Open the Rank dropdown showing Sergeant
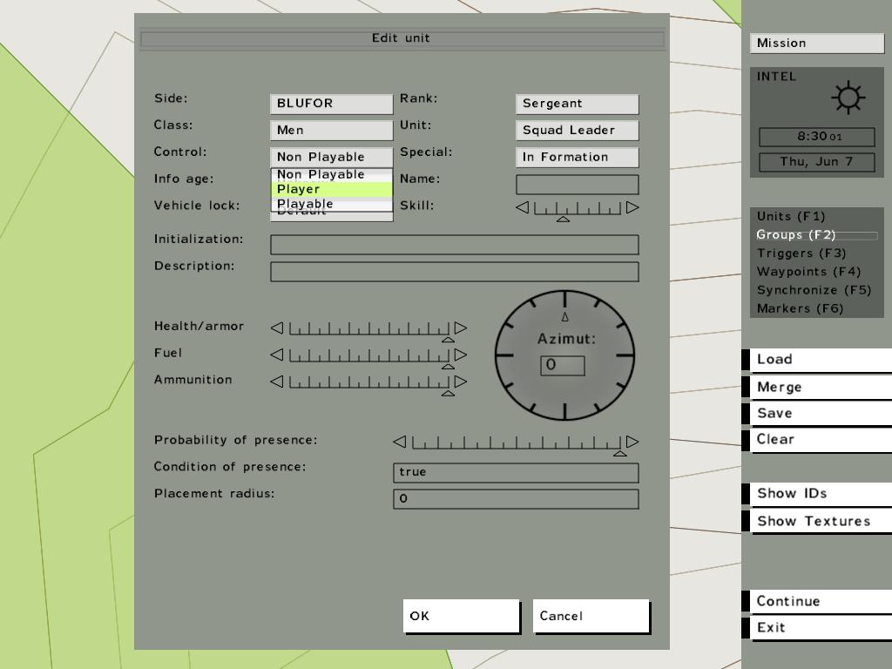Viewport: 892px width, 669px height. tap(578, 104)
